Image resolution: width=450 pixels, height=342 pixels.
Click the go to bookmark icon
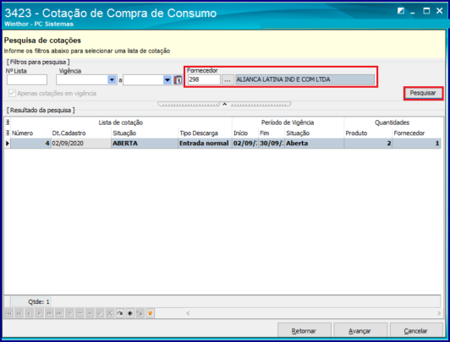tap(140, 313)
